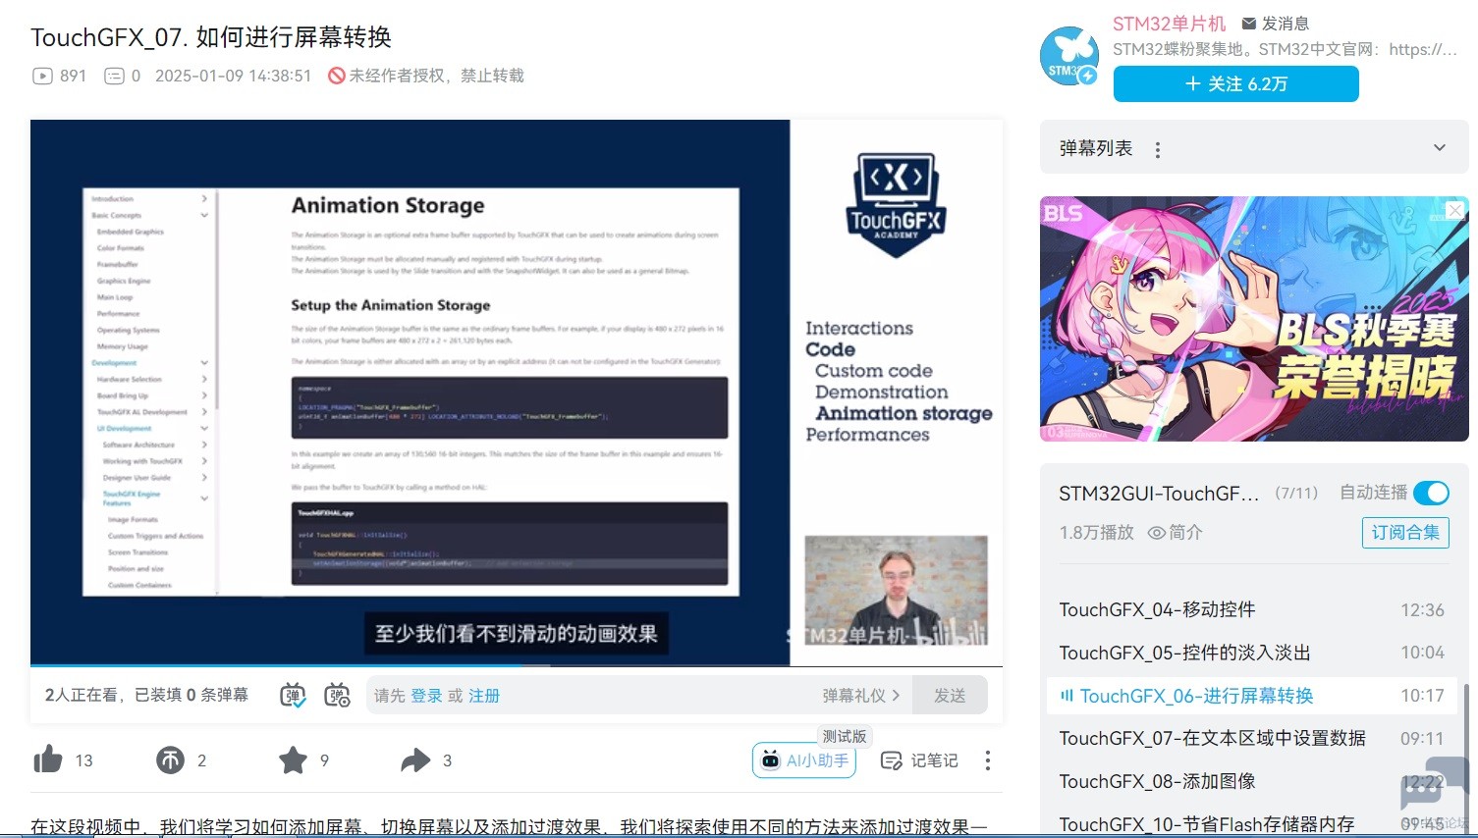Viewport: 1478px width, 838px height.
Task: Toggle the 自动连播 autoplay switch
Action: pos(1431,493)
